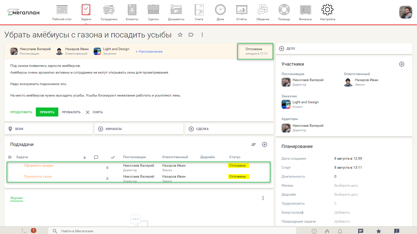Image resolution: width=417 pixels, height=234 pixels.
Task: Open bottom bar circled exclamation icon
Action: click(314, 231)
